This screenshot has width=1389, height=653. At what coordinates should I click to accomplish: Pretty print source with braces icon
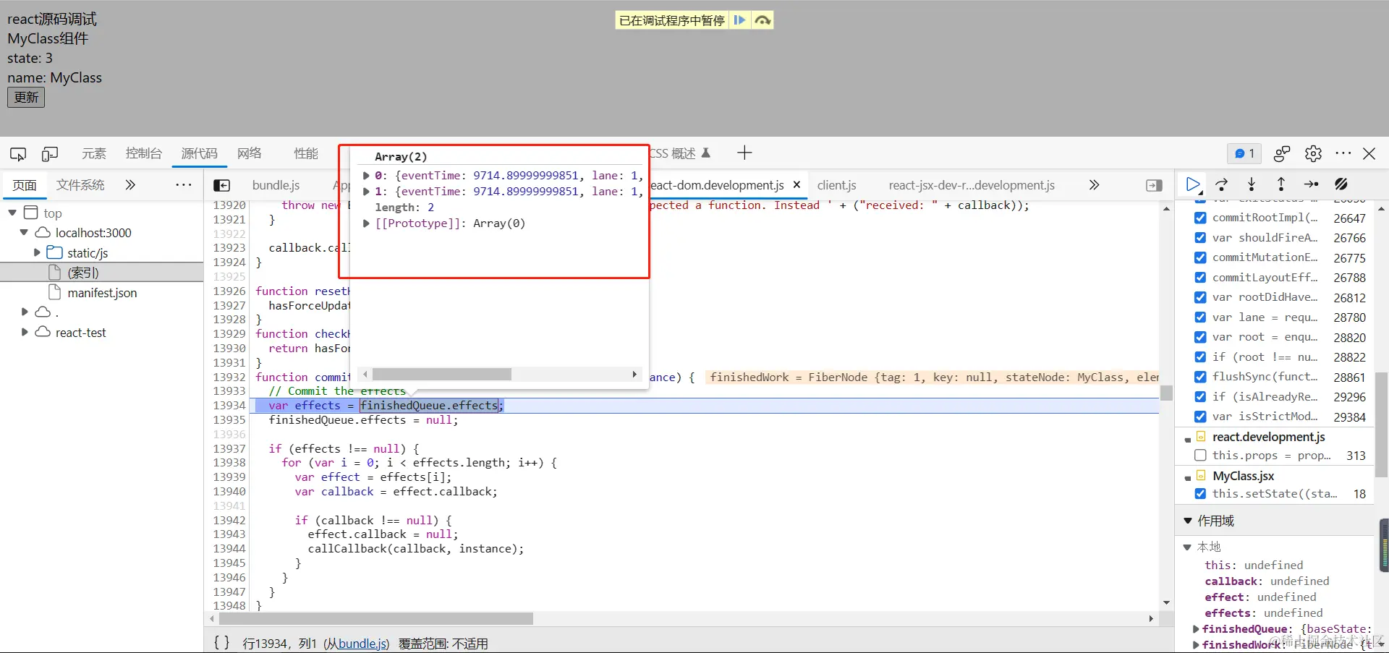pyautogui.click(x=221, y=642)
